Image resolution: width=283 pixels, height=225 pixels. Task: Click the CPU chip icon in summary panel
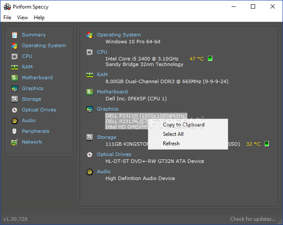point(90,52)
